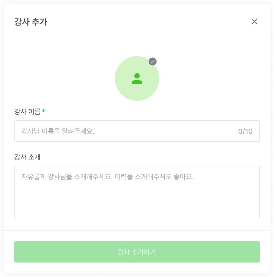Click the divider line above the 강사 추가하기 button
The width and height of the screenshot is (274, 277).
coord(137,230)
